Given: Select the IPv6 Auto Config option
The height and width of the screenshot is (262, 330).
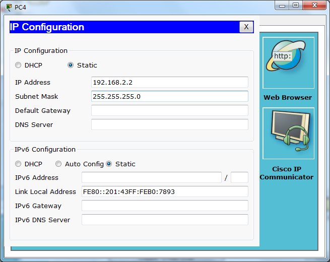Looking at the screenshot, I should (x=58, y=164).
